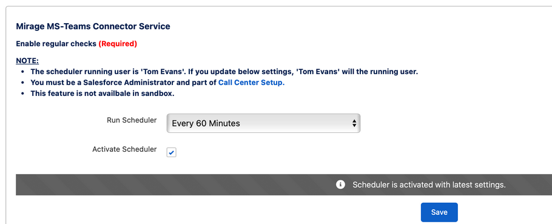Click the bullet beside the sandbox note
This screenshot has width=552, height=224.
23,94
